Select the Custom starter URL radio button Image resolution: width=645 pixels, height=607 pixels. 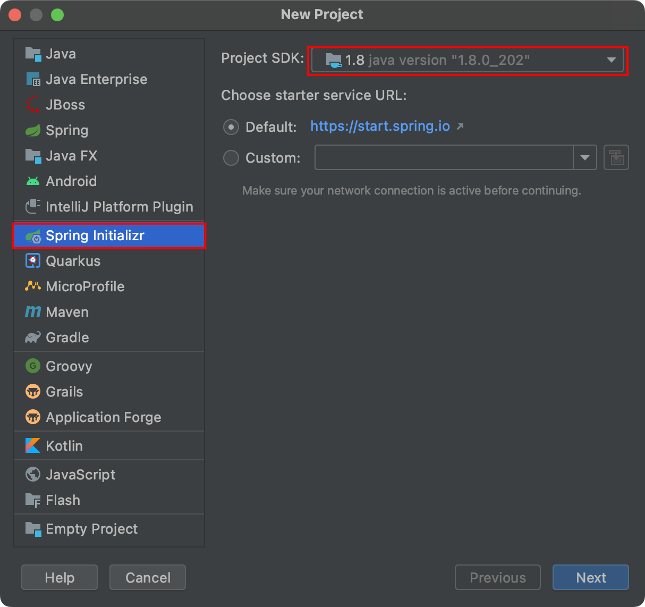click(231, 158)
